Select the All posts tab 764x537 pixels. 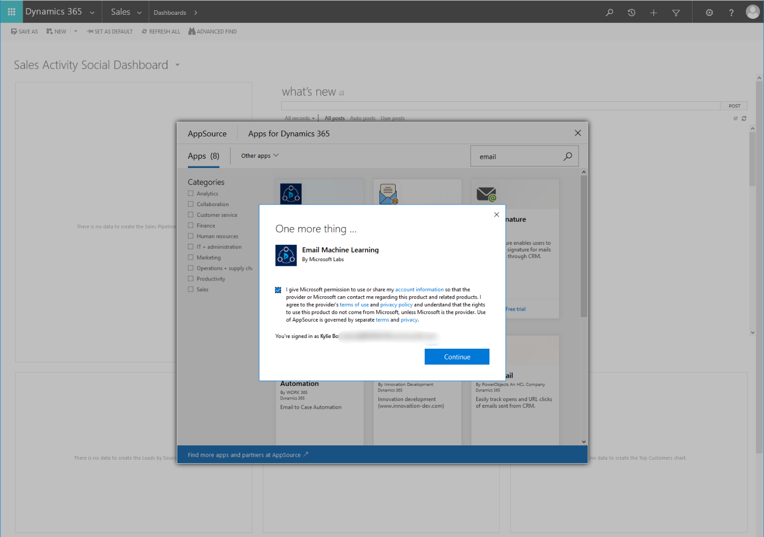point(335,118)
